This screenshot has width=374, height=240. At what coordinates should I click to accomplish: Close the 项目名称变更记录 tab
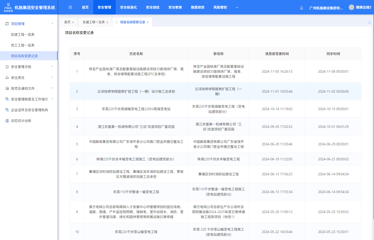[x=148, y=22]
